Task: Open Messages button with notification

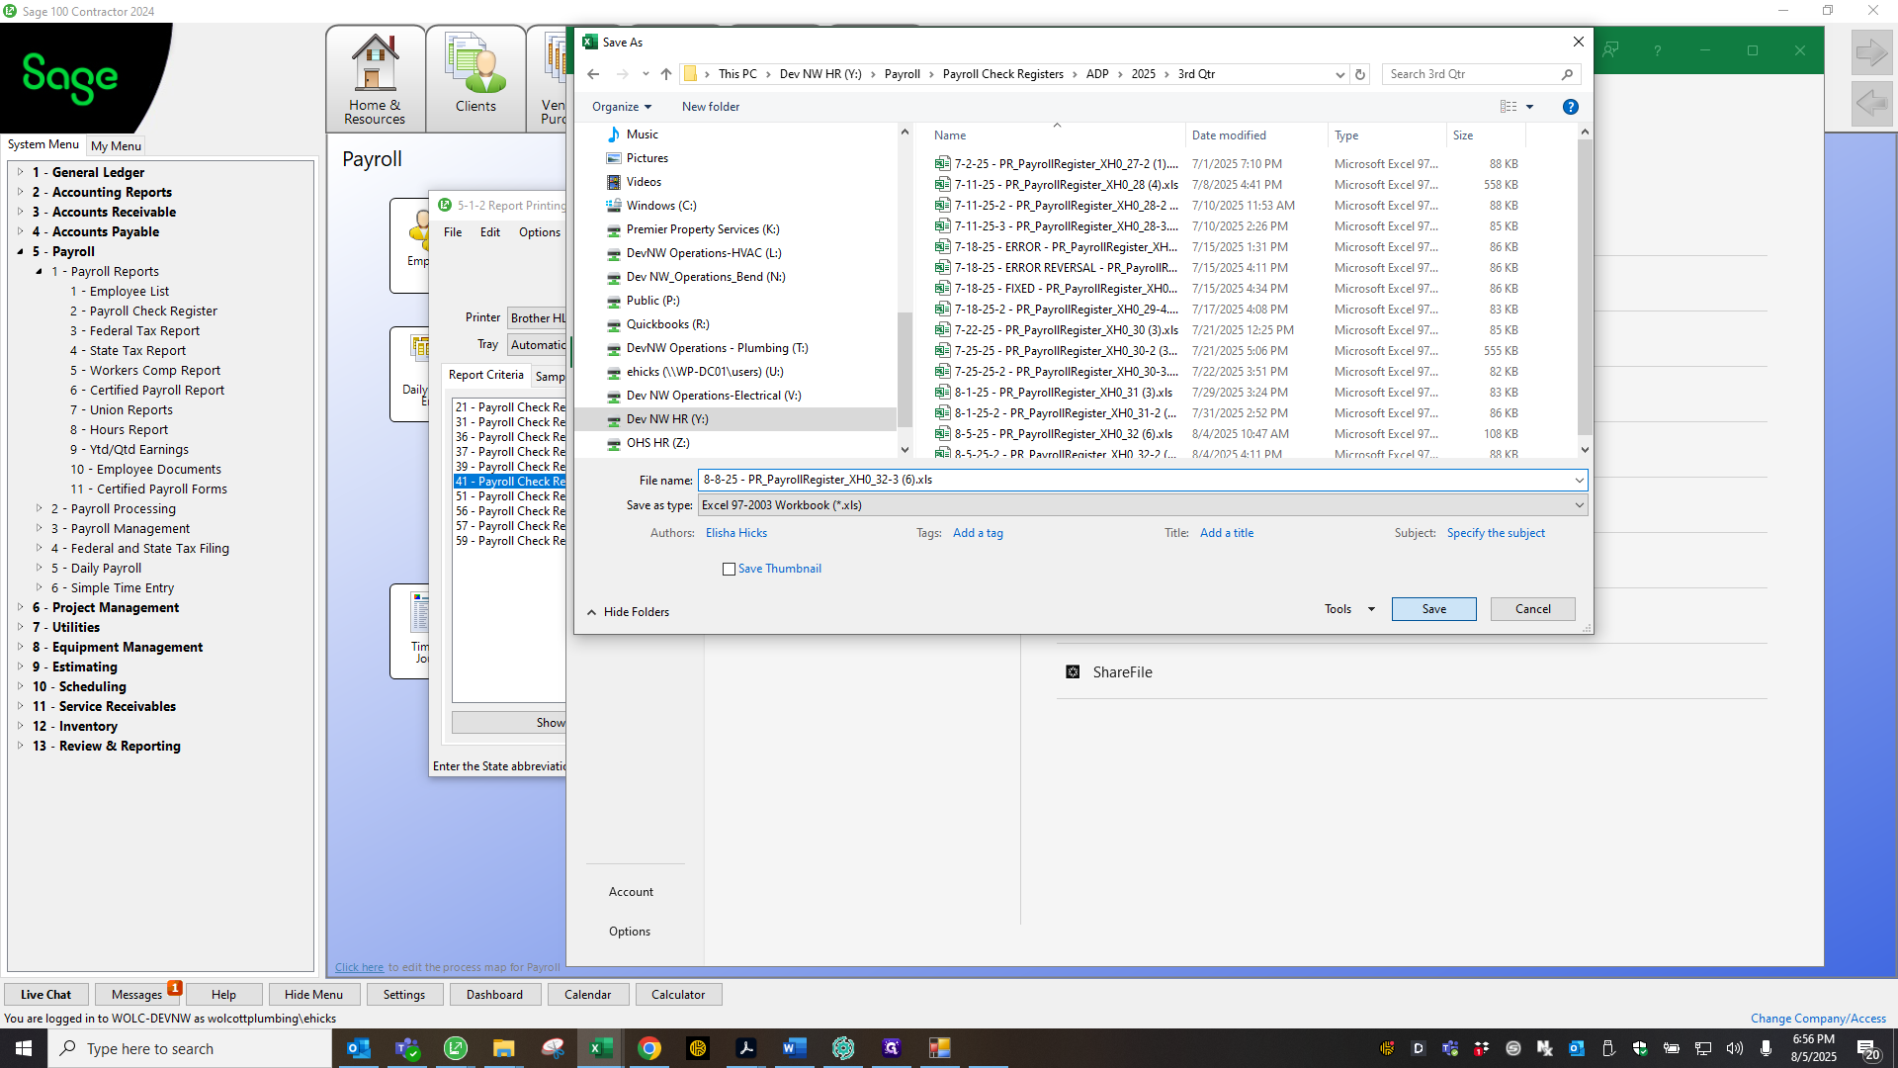Action: [136, 995]
